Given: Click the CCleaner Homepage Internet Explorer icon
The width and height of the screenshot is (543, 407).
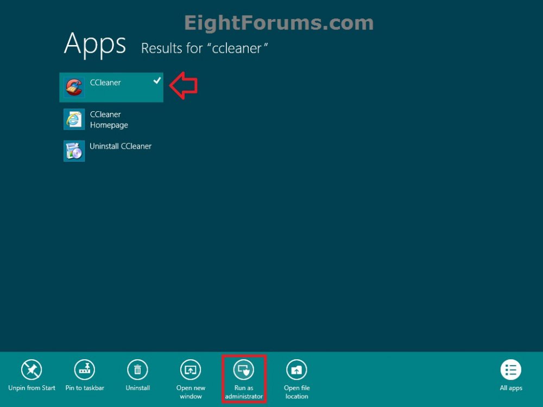Looking at the screenshot, I should click(74, 119).
